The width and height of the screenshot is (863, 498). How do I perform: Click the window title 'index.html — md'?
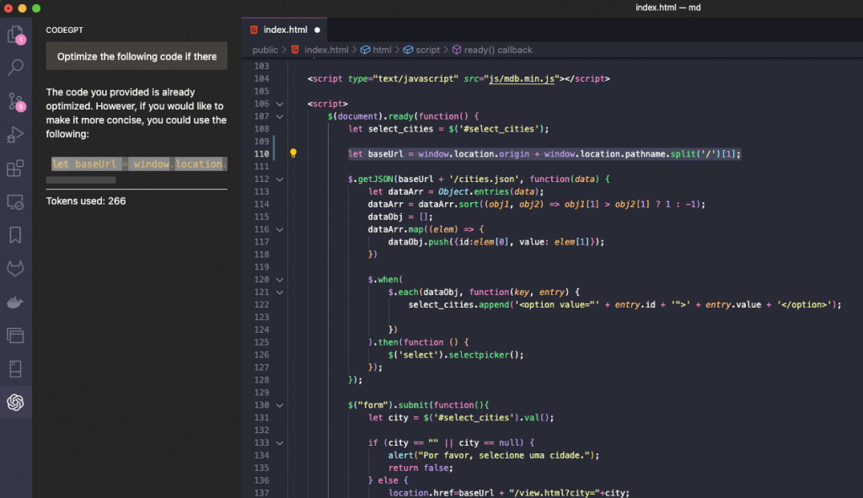667,8
